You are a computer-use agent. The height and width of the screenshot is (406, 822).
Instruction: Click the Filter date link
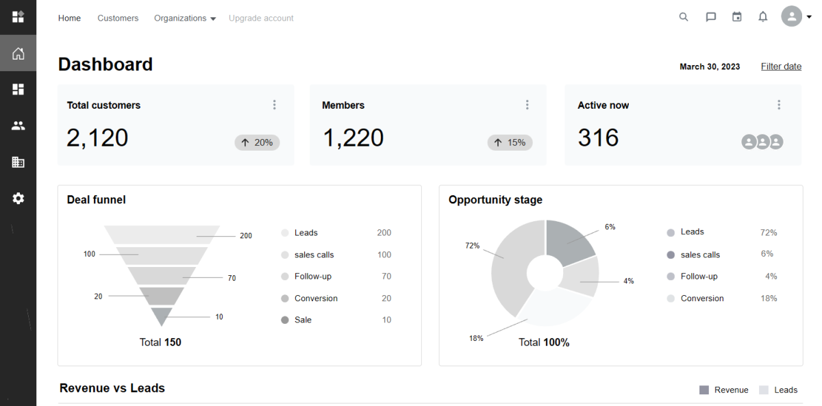781,66
